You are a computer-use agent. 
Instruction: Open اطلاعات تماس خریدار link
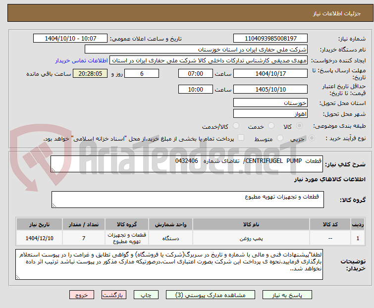point(82,60)
